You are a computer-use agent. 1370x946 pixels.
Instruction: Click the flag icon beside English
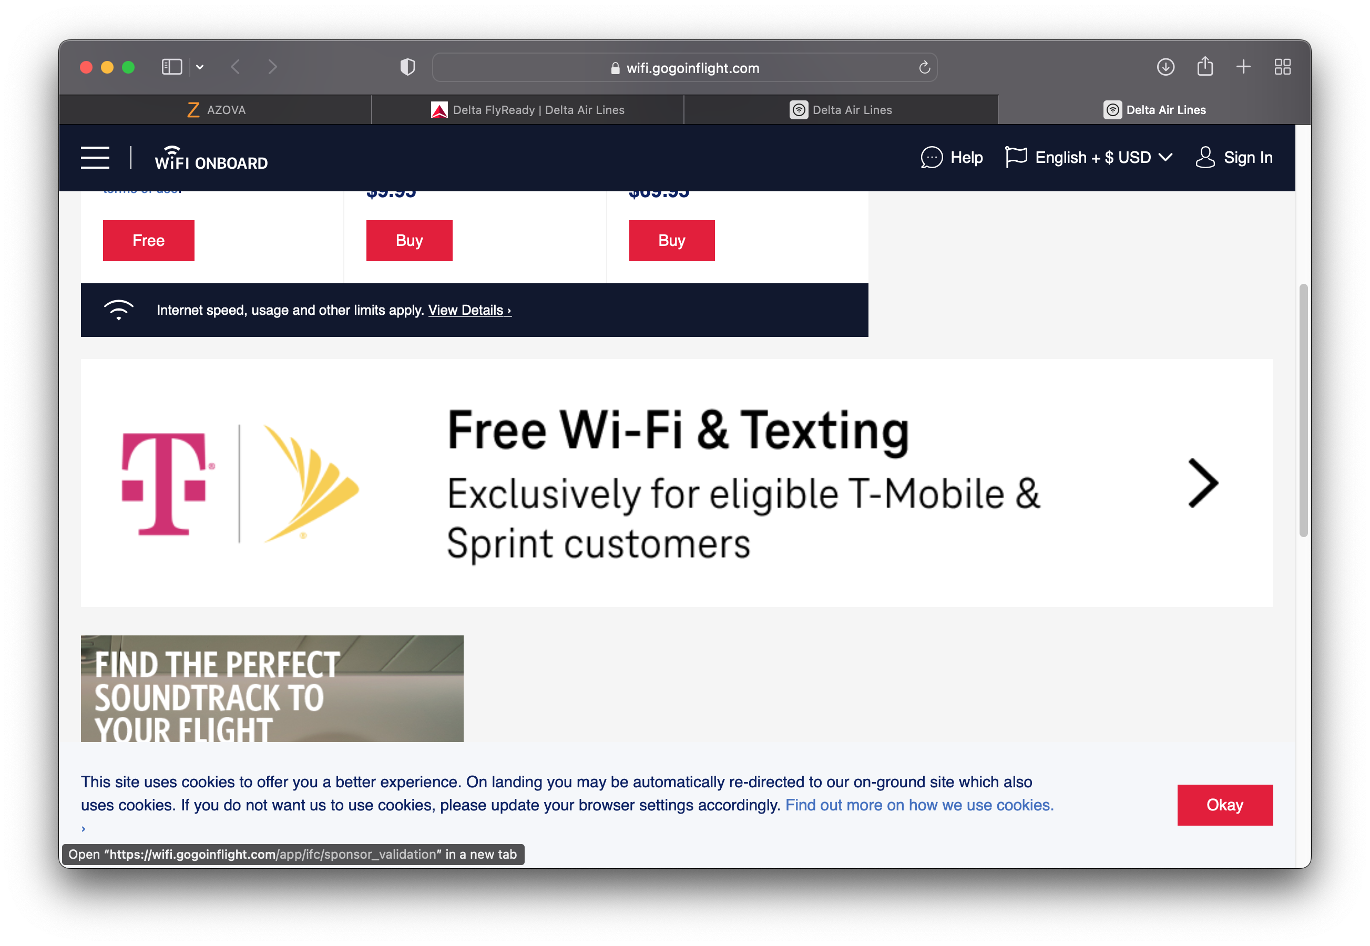1016,157
